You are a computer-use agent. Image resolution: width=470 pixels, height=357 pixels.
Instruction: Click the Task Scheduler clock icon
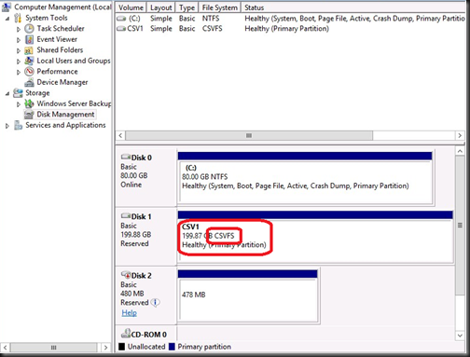pyautogui.click(x=29, y=29)
